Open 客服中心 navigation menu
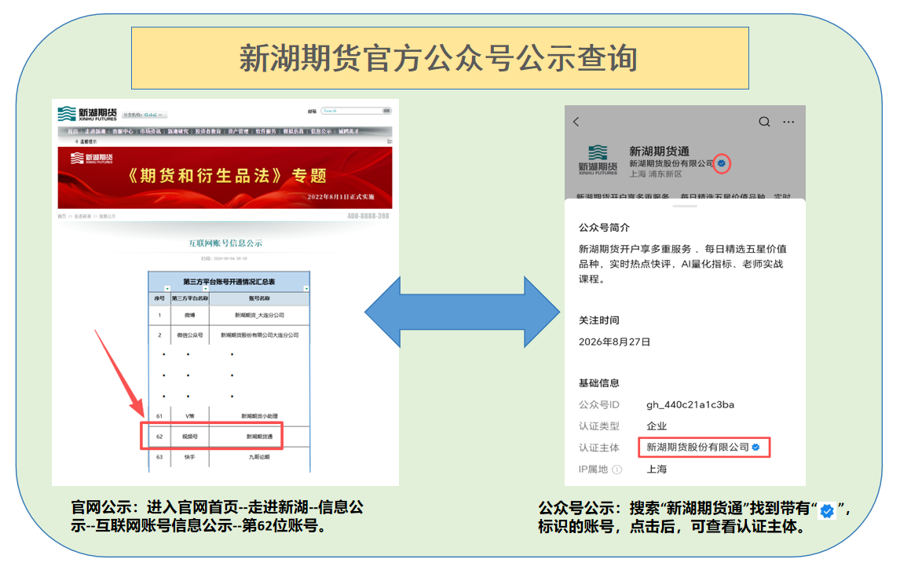 (x=123, y=131)
